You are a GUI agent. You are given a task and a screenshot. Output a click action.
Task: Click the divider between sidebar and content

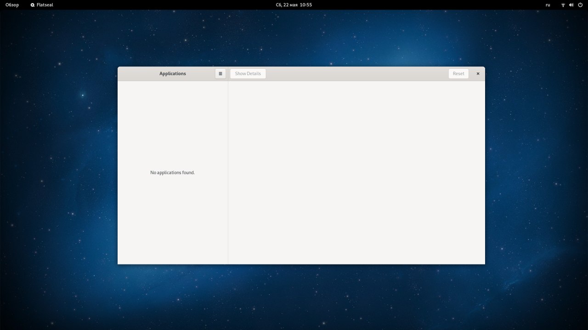[228, 172]
